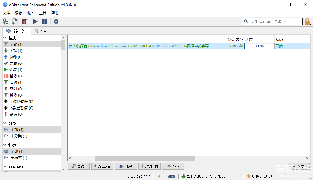Open the lock icon dropdown arrow

tap(310, 24)
